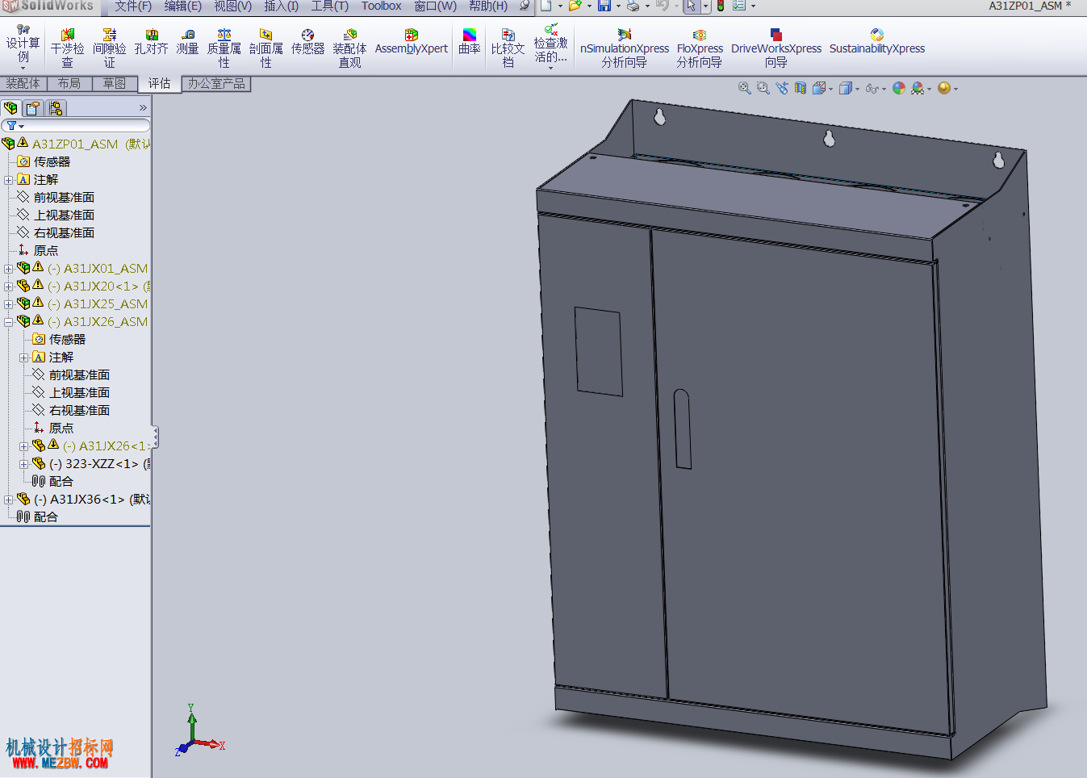Screen dimensions: 1087x778
Task: Open the 编辑(E) menu
Action: tap(183, 6)
